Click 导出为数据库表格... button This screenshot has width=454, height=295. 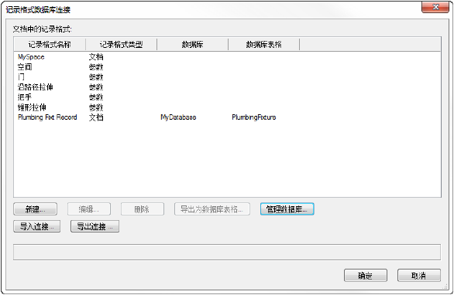click(212, 209)
